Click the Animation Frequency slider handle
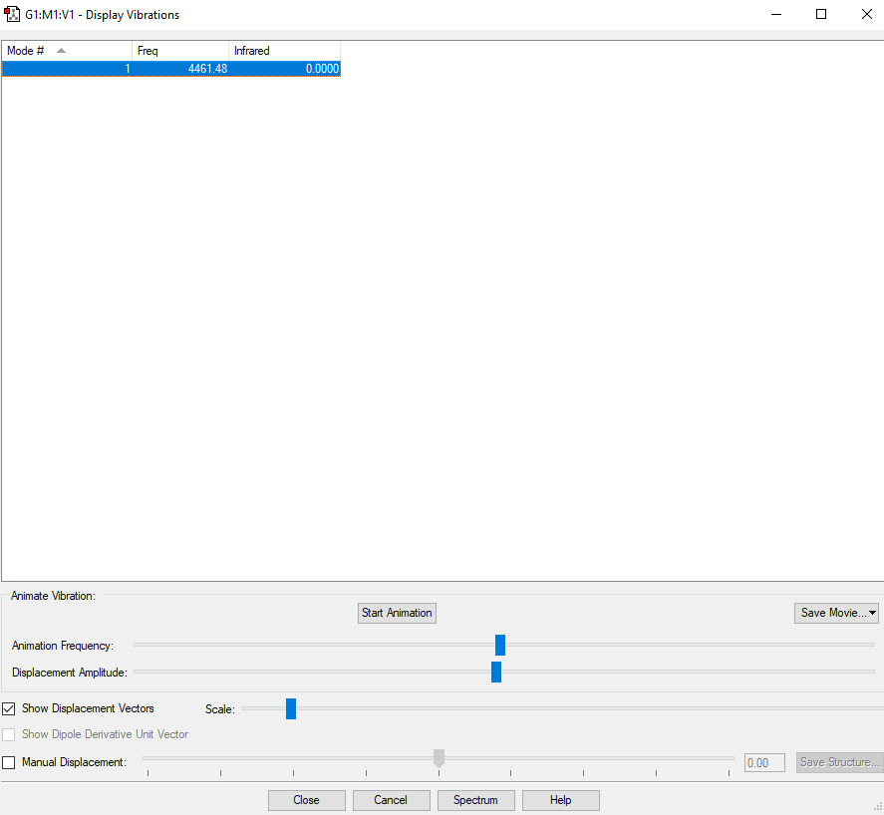 [500, 645]
